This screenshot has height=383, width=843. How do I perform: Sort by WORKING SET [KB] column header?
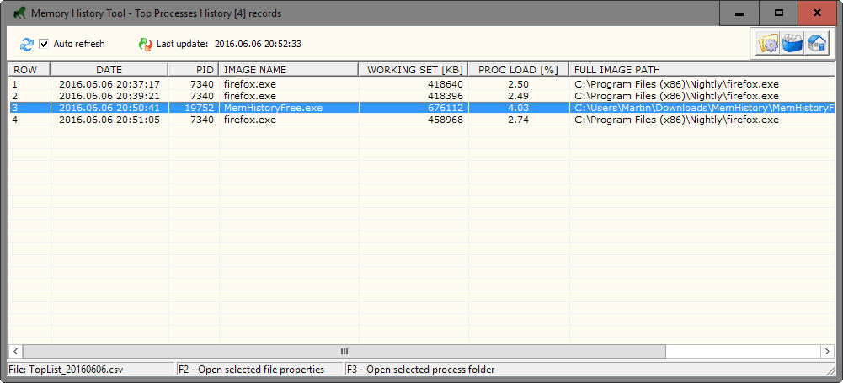tap(413, 70)
